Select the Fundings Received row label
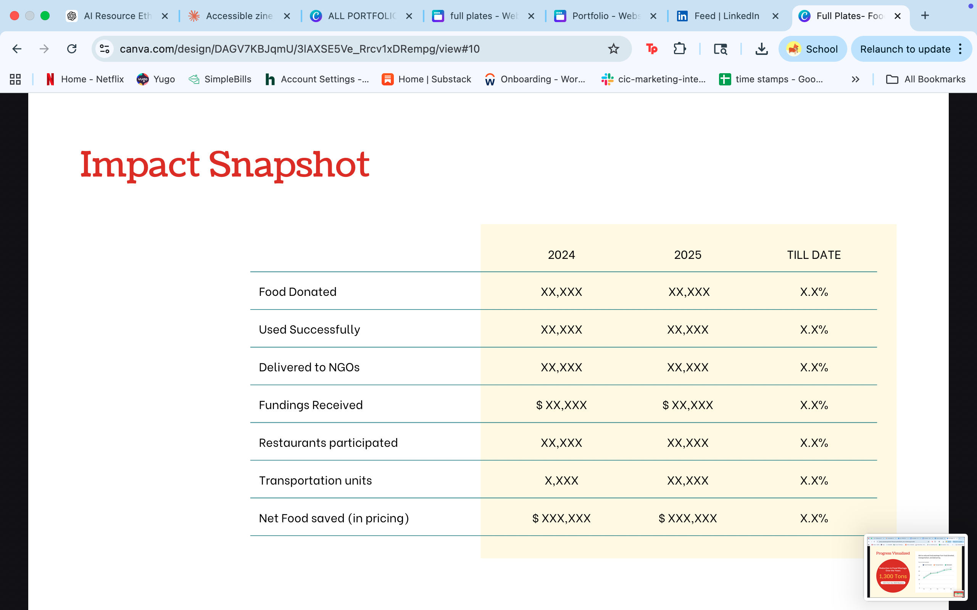 click(x=310, y=405)
